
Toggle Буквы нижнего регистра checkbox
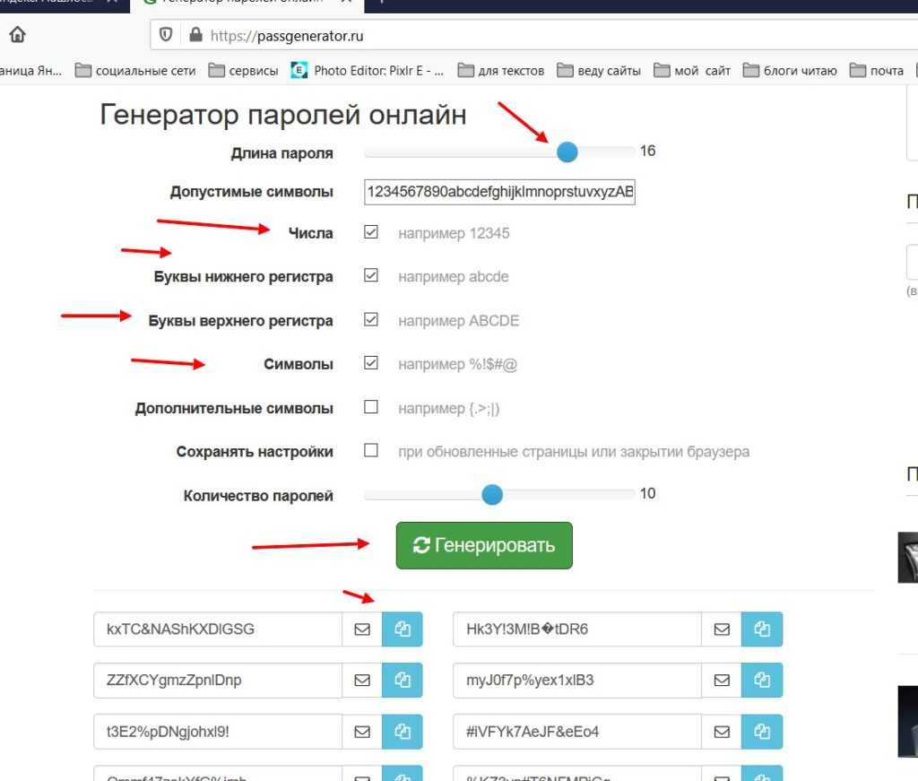click(x=371, y=276)
